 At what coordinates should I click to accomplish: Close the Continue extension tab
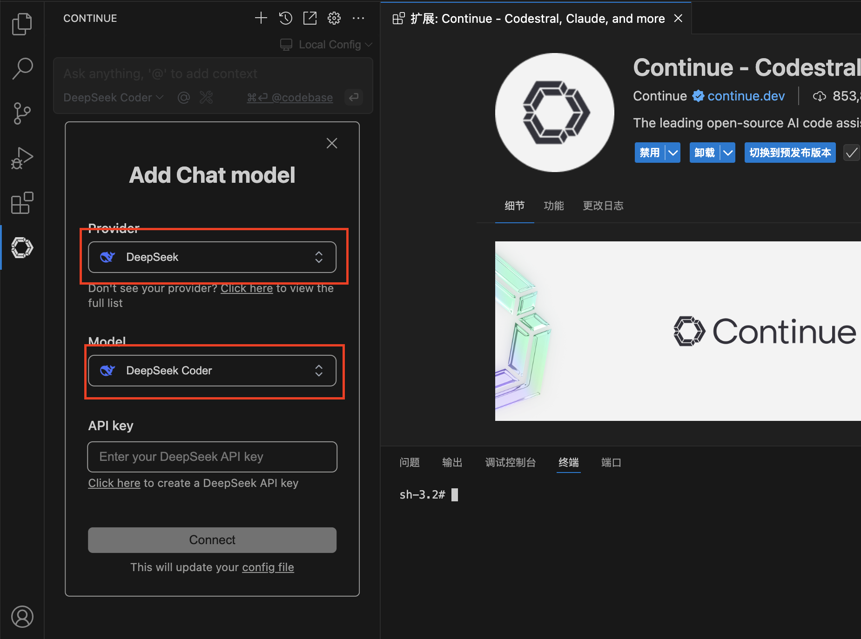coord(678,18)
